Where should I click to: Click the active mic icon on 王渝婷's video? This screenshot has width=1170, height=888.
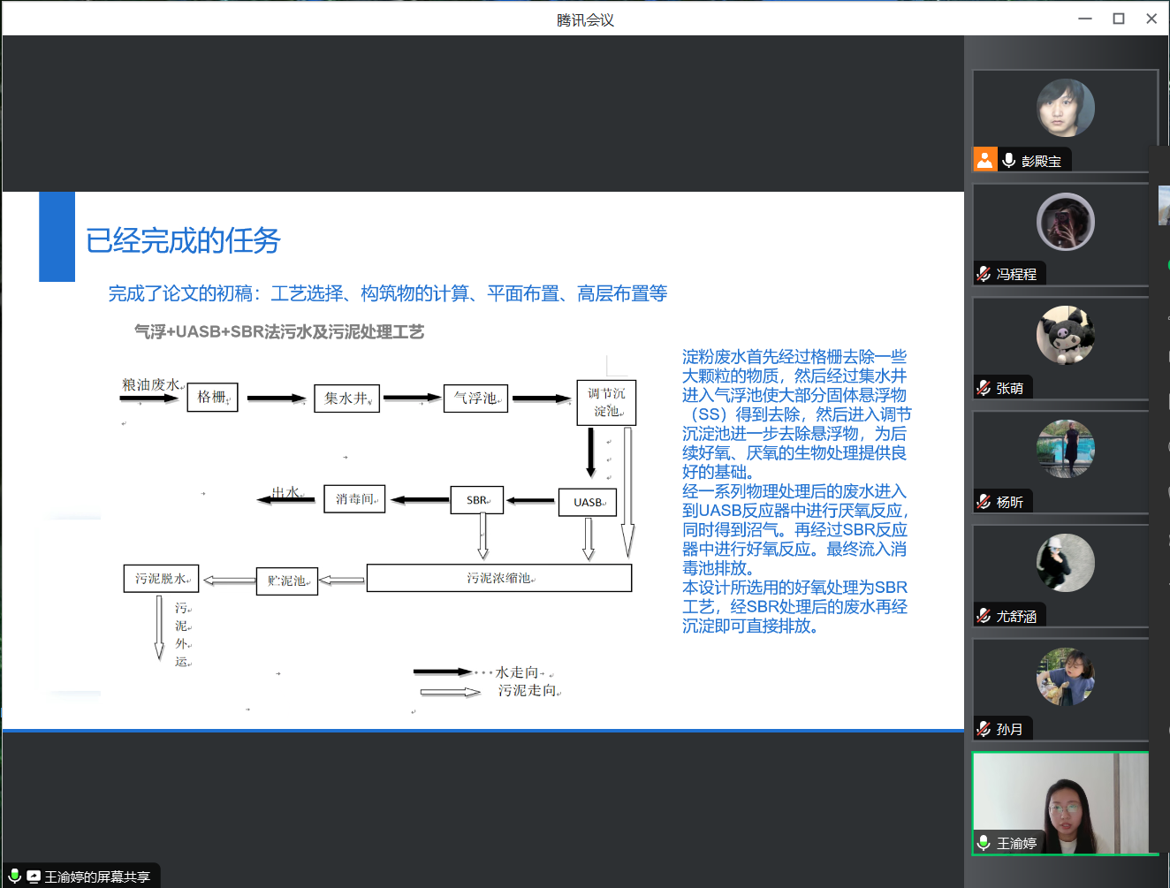984,843
